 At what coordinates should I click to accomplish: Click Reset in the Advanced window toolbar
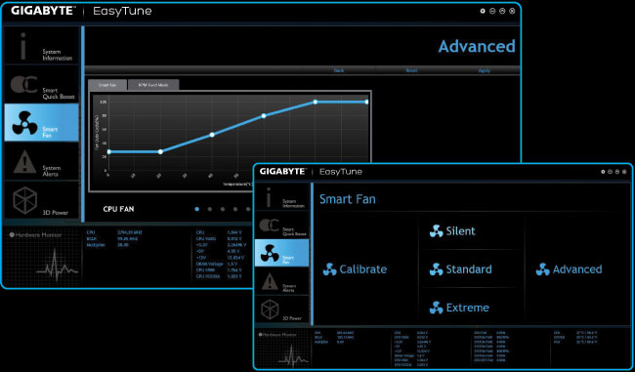(x=411, y=70)
